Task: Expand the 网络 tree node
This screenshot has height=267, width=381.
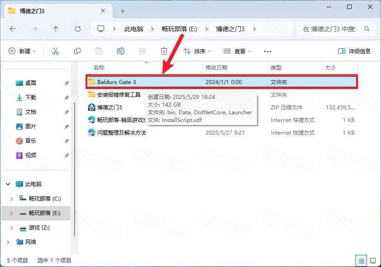Action: tap(8, 242)
